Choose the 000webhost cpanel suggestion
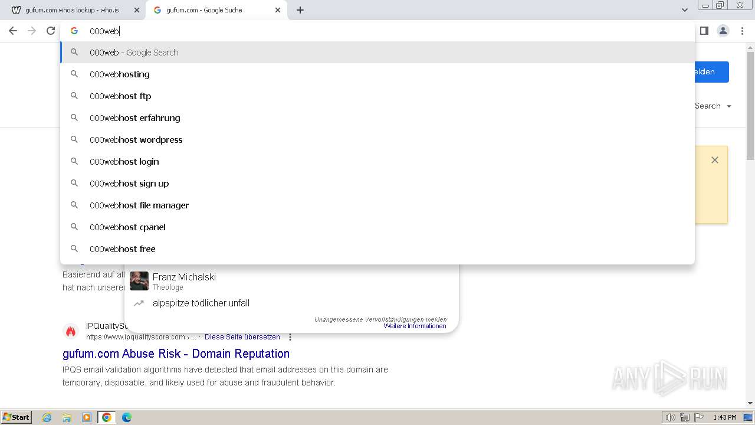The image size is (755, 425). 377,227
